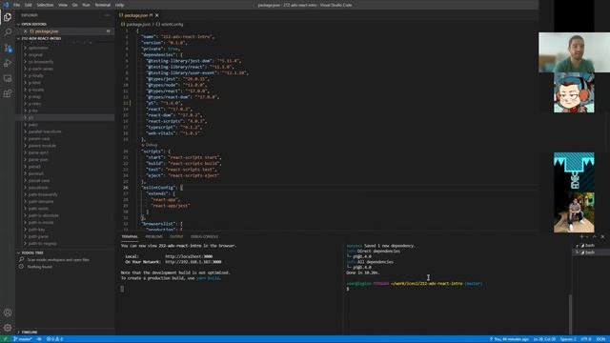Viewport: 610px width, 343px height.
Task: Open the Extensions view icon
Action: [x=8, y=93]
